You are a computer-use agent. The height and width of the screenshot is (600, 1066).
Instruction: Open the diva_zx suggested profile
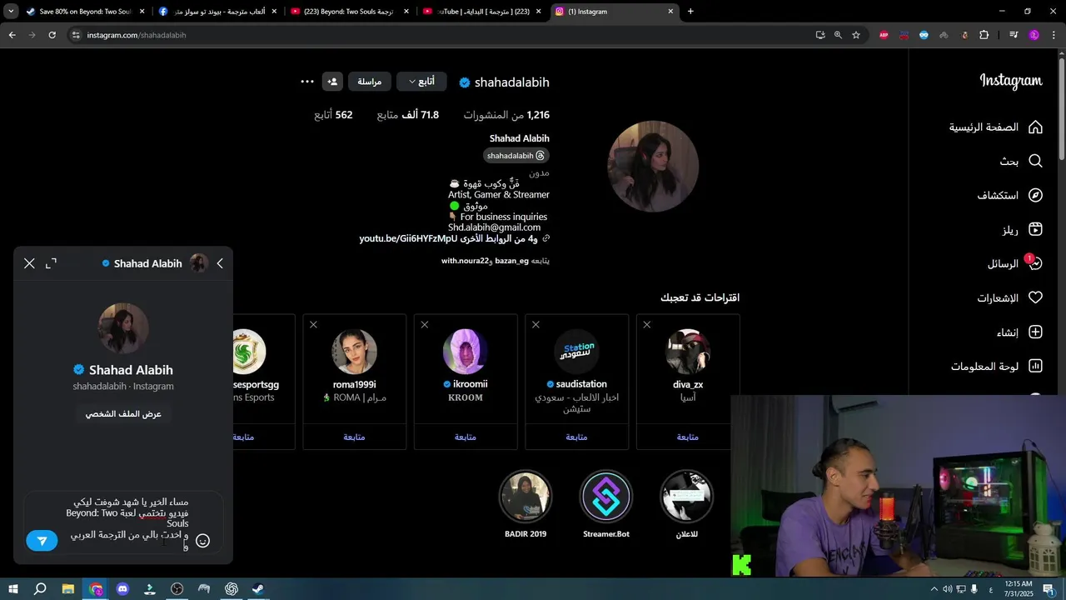click(x=688, y=384)
